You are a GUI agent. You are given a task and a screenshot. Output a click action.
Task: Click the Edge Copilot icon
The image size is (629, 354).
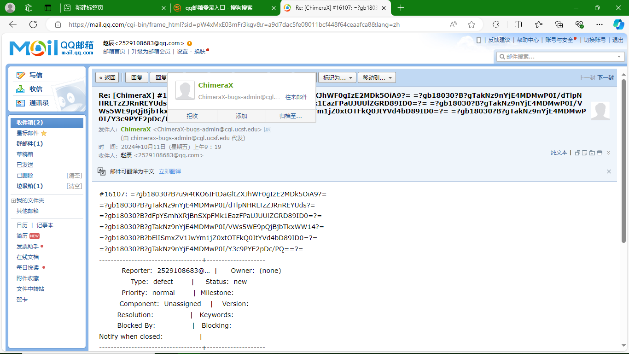618,24
